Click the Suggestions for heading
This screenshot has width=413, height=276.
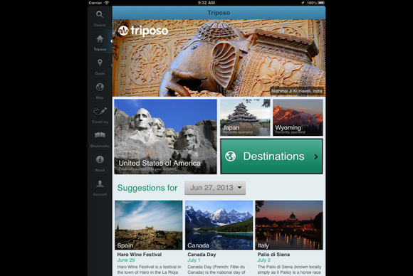tap(147, 188)
